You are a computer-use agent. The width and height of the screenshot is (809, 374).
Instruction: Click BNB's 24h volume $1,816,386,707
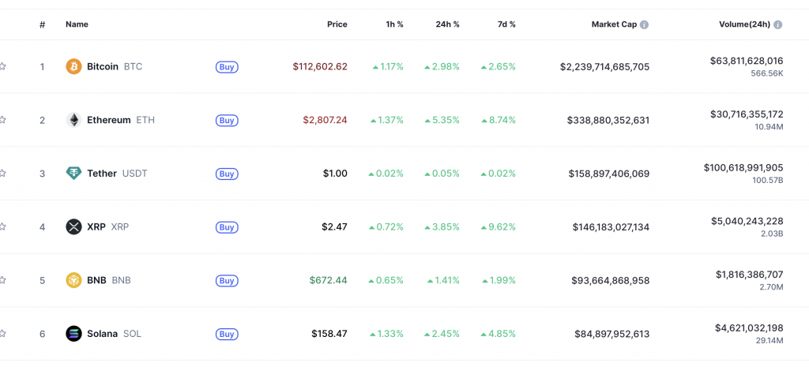(x=750, y=275)
